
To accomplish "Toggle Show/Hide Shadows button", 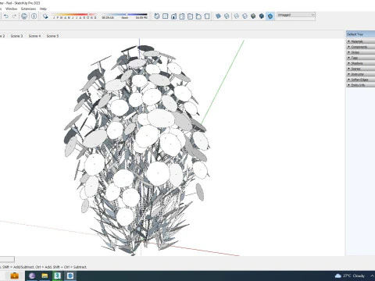I will [45, 16].
